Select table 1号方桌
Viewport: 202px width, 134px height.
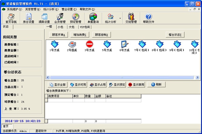coord(55,46)
